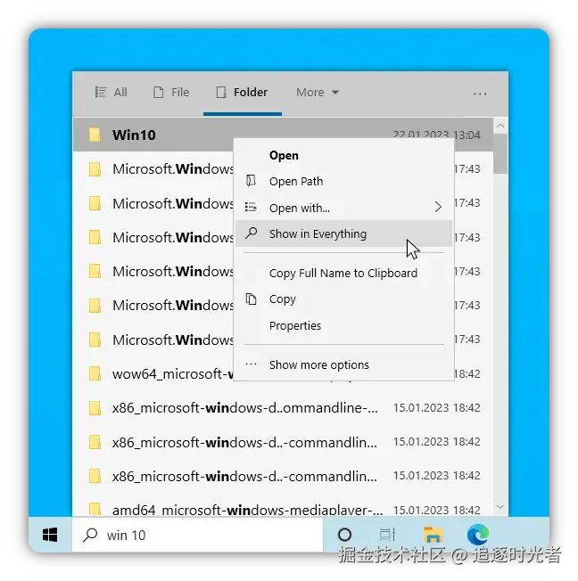
Task: Expand the More dropdown
Action: pos(318,92)
